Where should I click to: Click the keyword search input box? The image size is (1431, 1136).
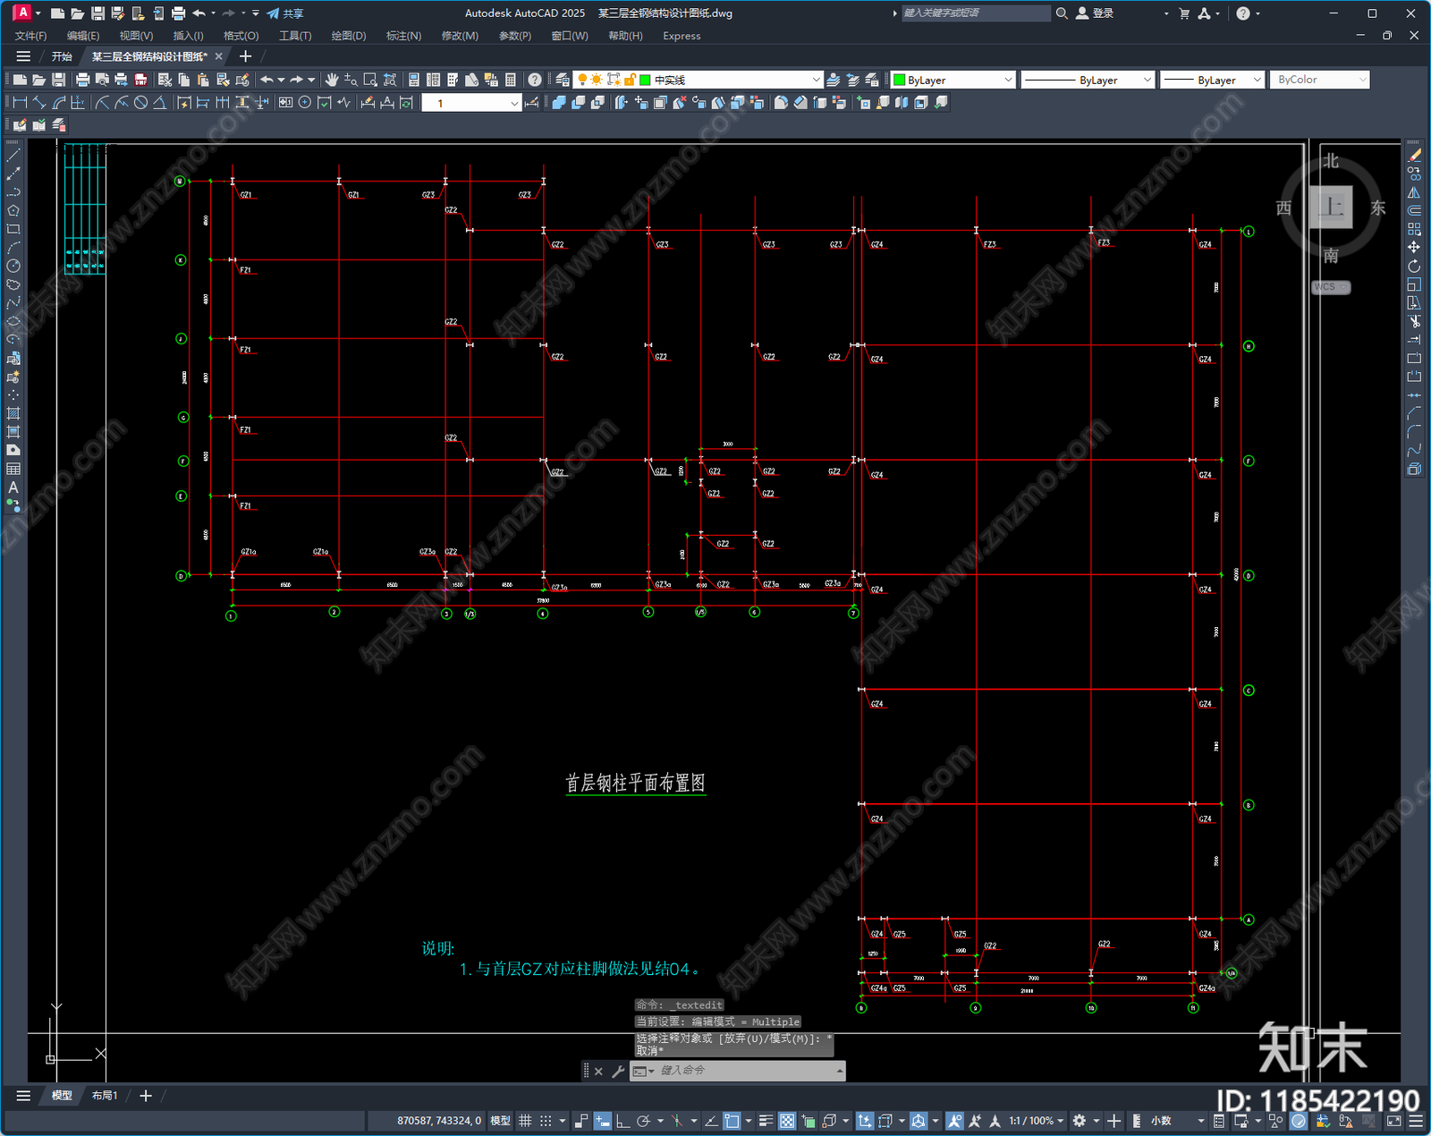click(975, 13)
